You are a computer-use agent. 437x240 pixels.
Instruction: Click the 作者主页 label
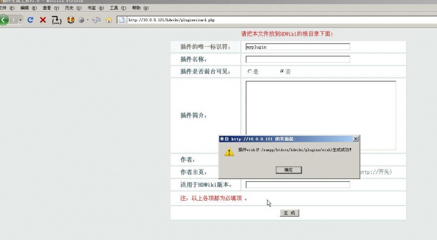(193, 172)
